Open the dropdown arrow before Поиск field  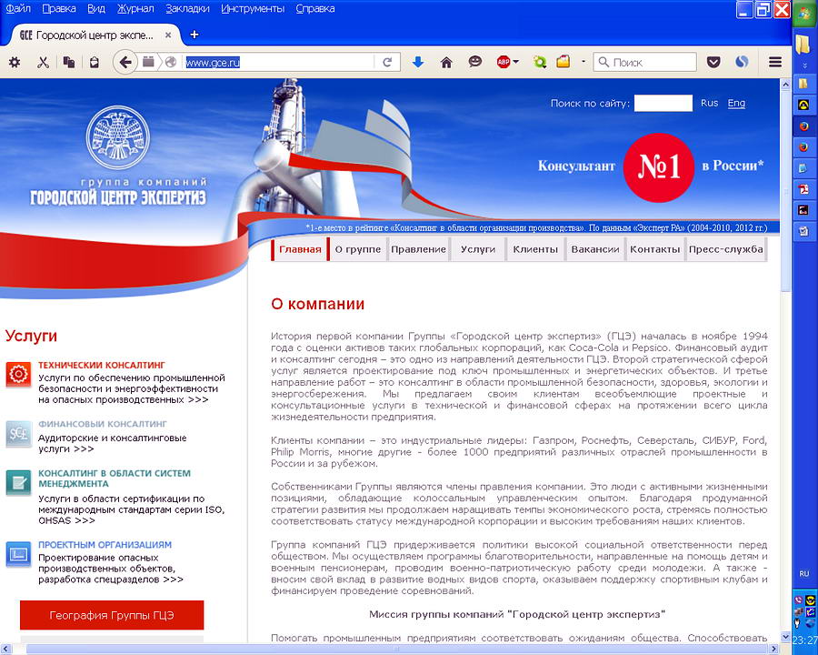pos(584,62)
